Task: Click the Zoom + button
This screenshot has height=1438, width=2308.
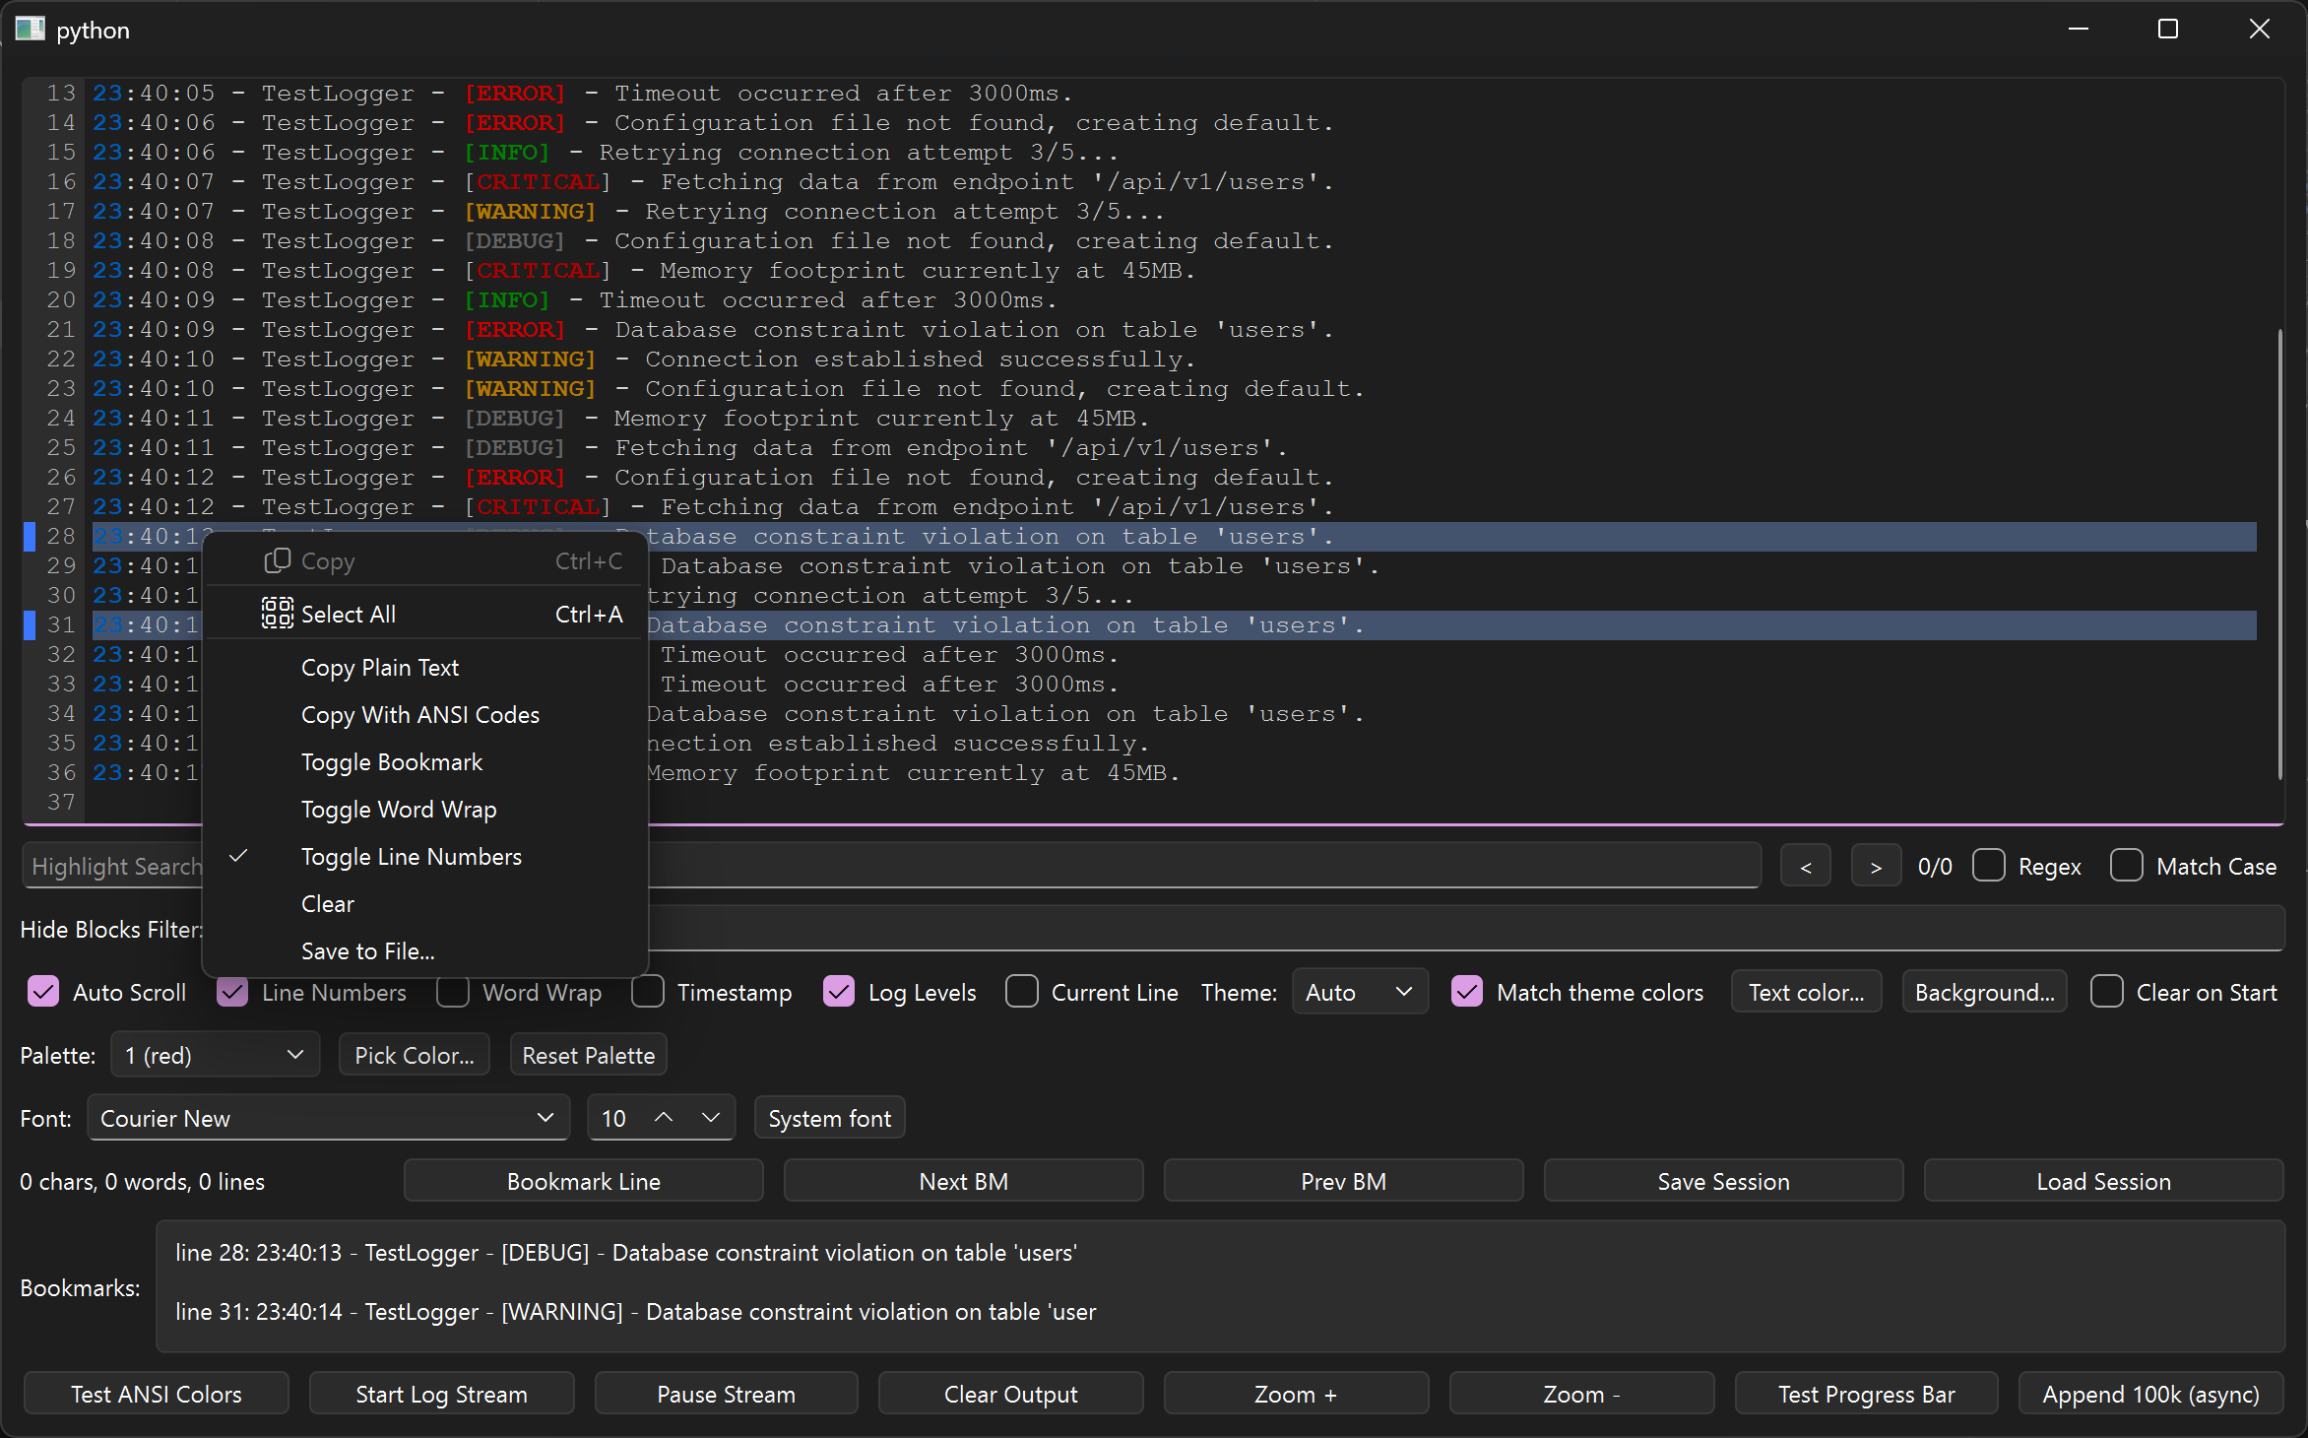Action: (x=1296, y=1394)
